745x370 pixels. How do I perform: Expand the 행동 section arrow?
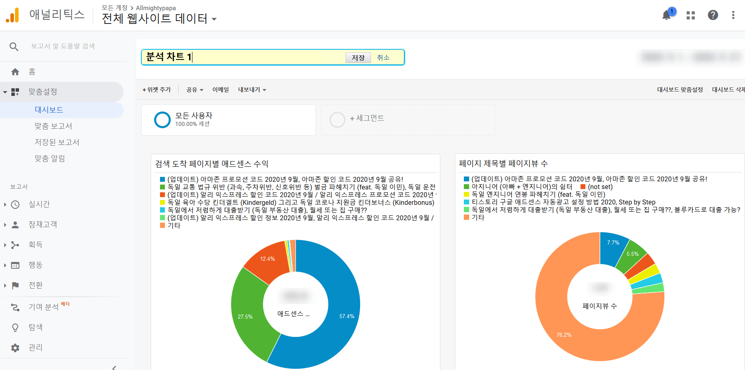[x=5, y=265]
